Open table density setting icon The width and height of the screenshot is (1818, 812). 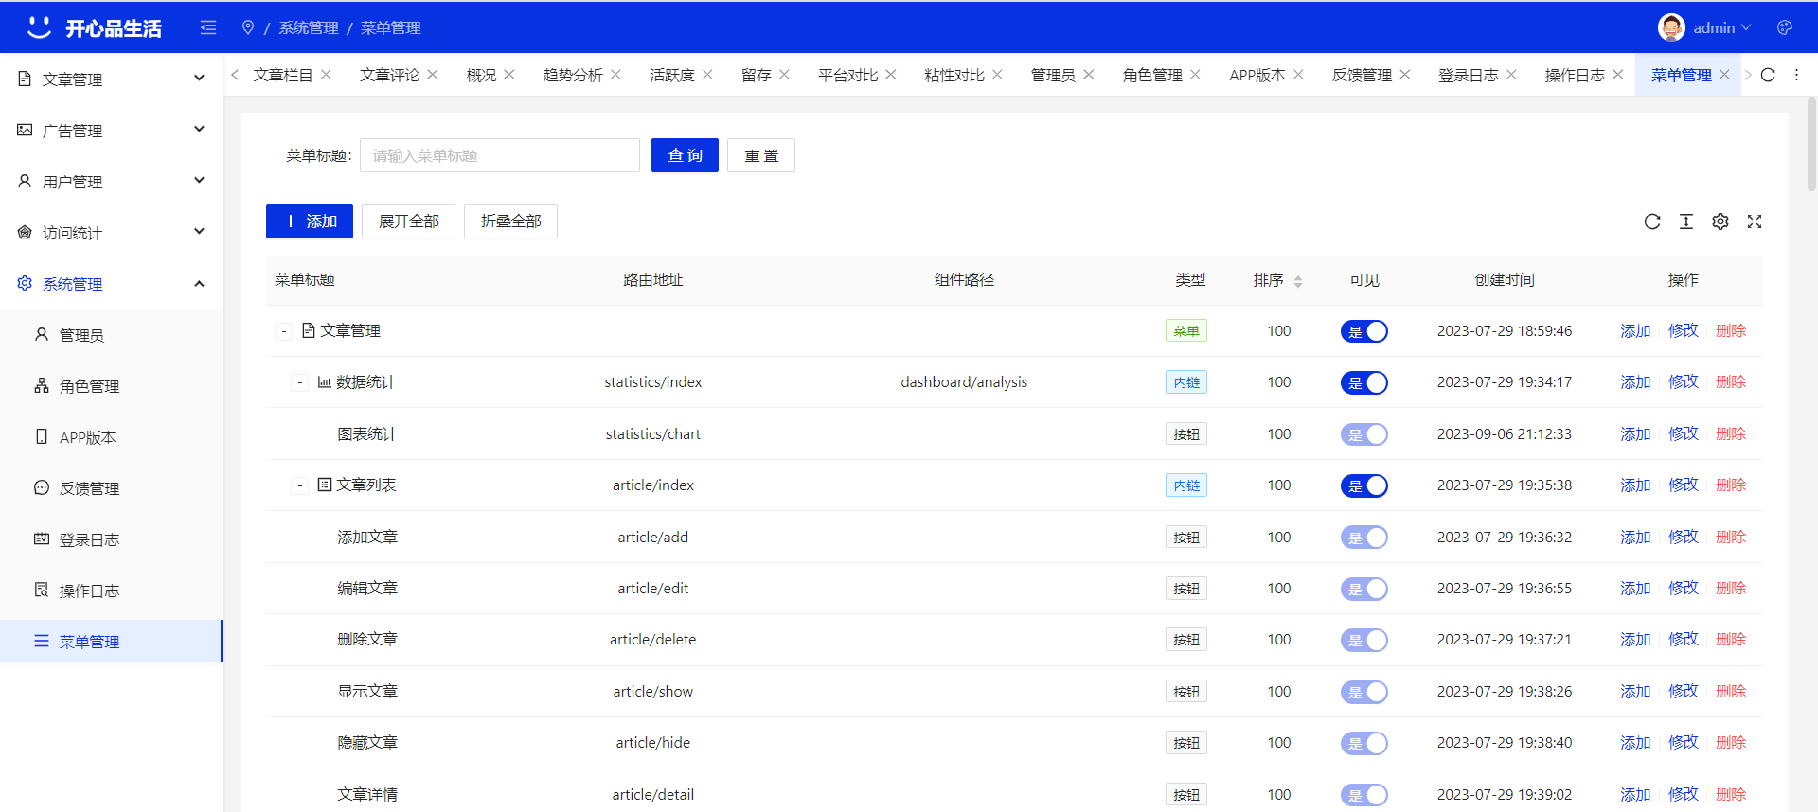1686,221
